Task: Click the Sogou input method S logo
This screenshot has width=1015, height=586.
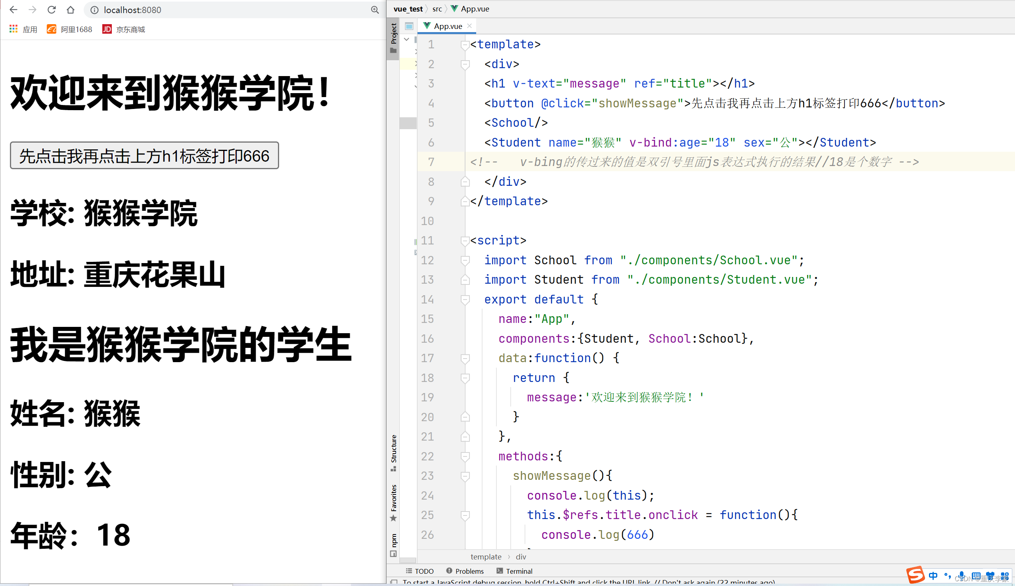Action: [915, 575]
